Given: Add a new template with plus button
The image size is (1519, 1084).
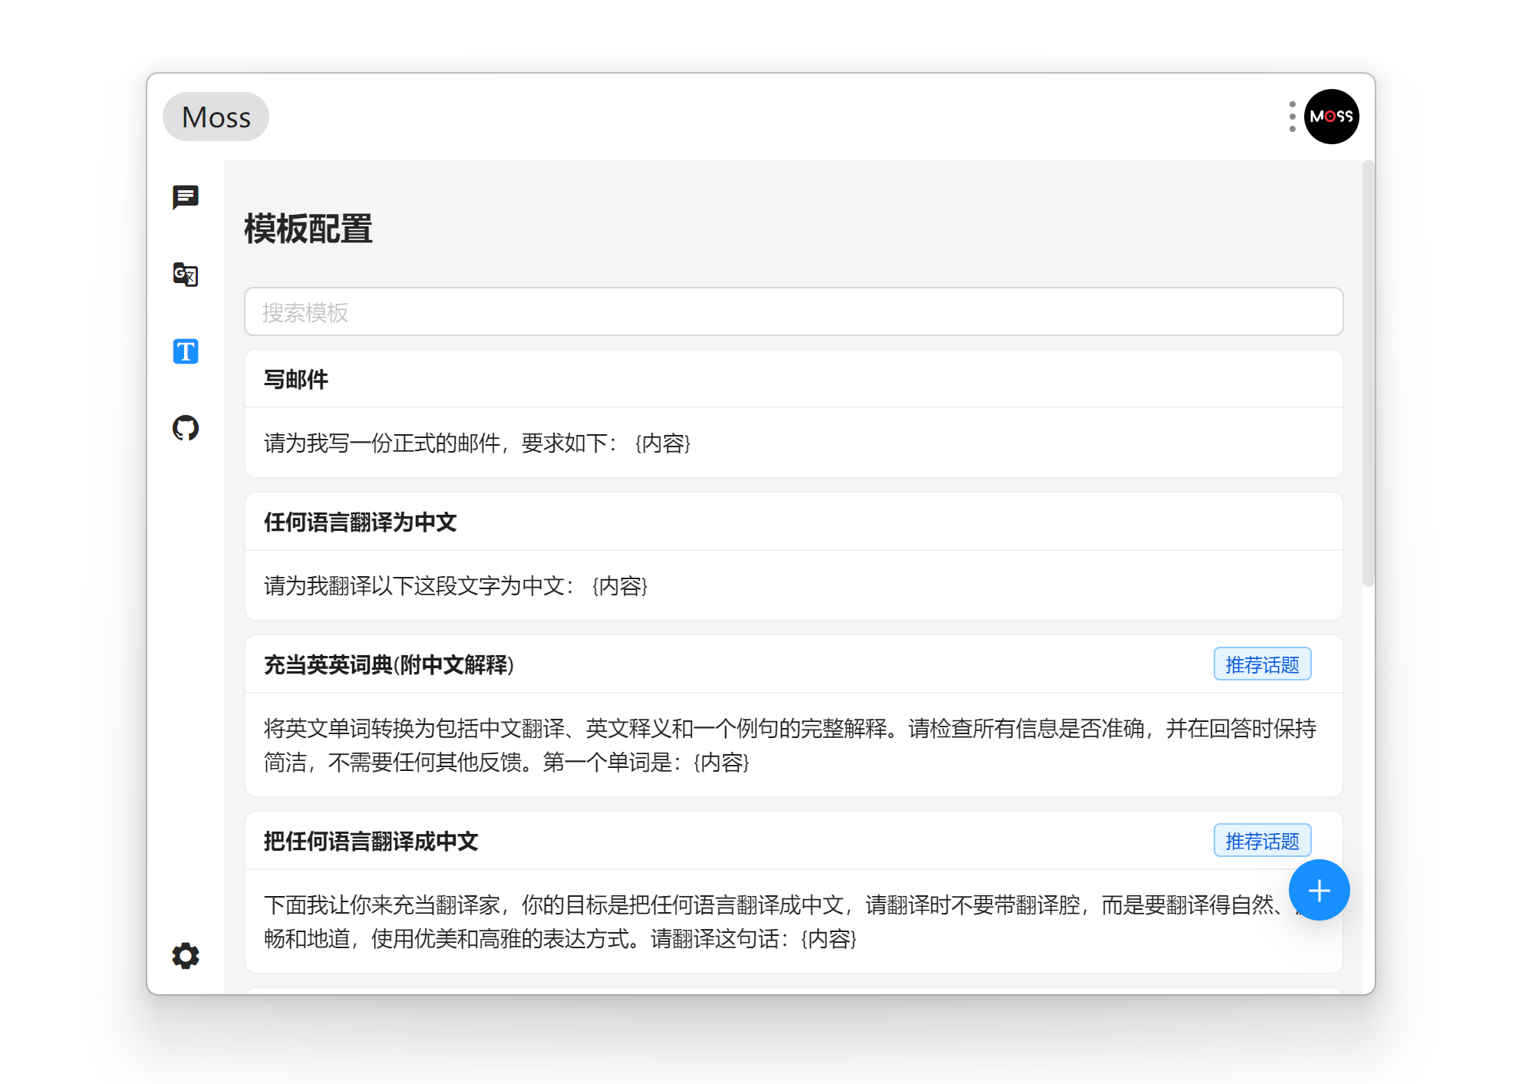Looking at the screenshot, I should (x=1320, y=890).
